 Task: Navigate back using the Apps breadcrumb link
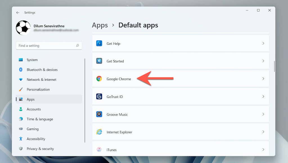100,25
